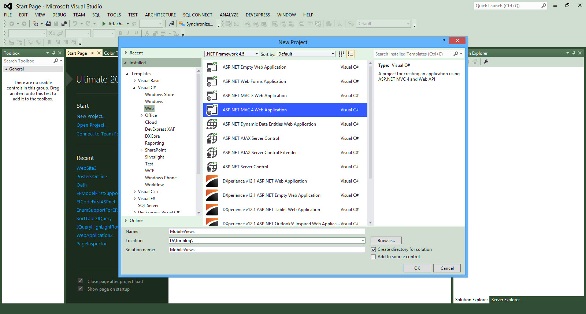Click the Synchronize toolbar button
Viewport: 586px width, 314px height.
click(196, 24)
